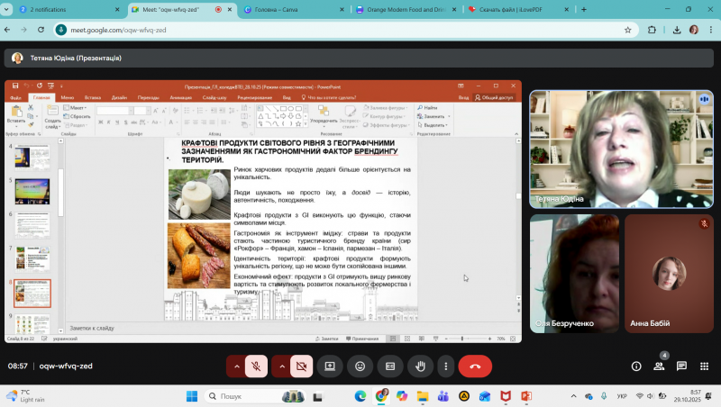This screenshot has width=721, height=407.
Task: Open the meeting details info panel
Action: [x=636, y=366]
